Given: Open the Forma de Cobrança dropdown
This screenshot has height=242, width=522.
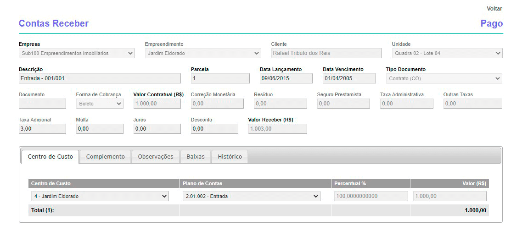Looking at the screenshot, I should [x=100, y=104].
